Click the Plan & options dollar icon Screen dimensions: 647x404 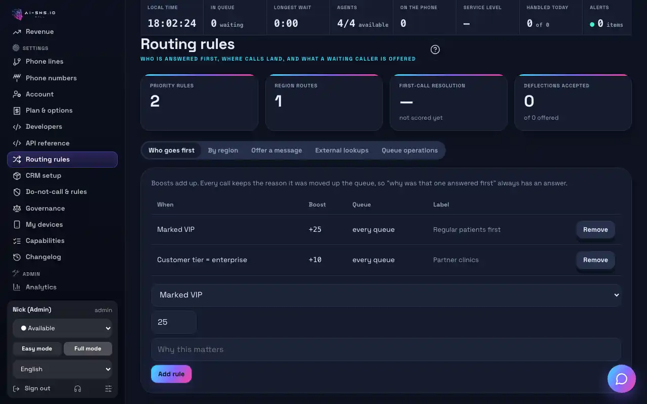click(17, 111)
